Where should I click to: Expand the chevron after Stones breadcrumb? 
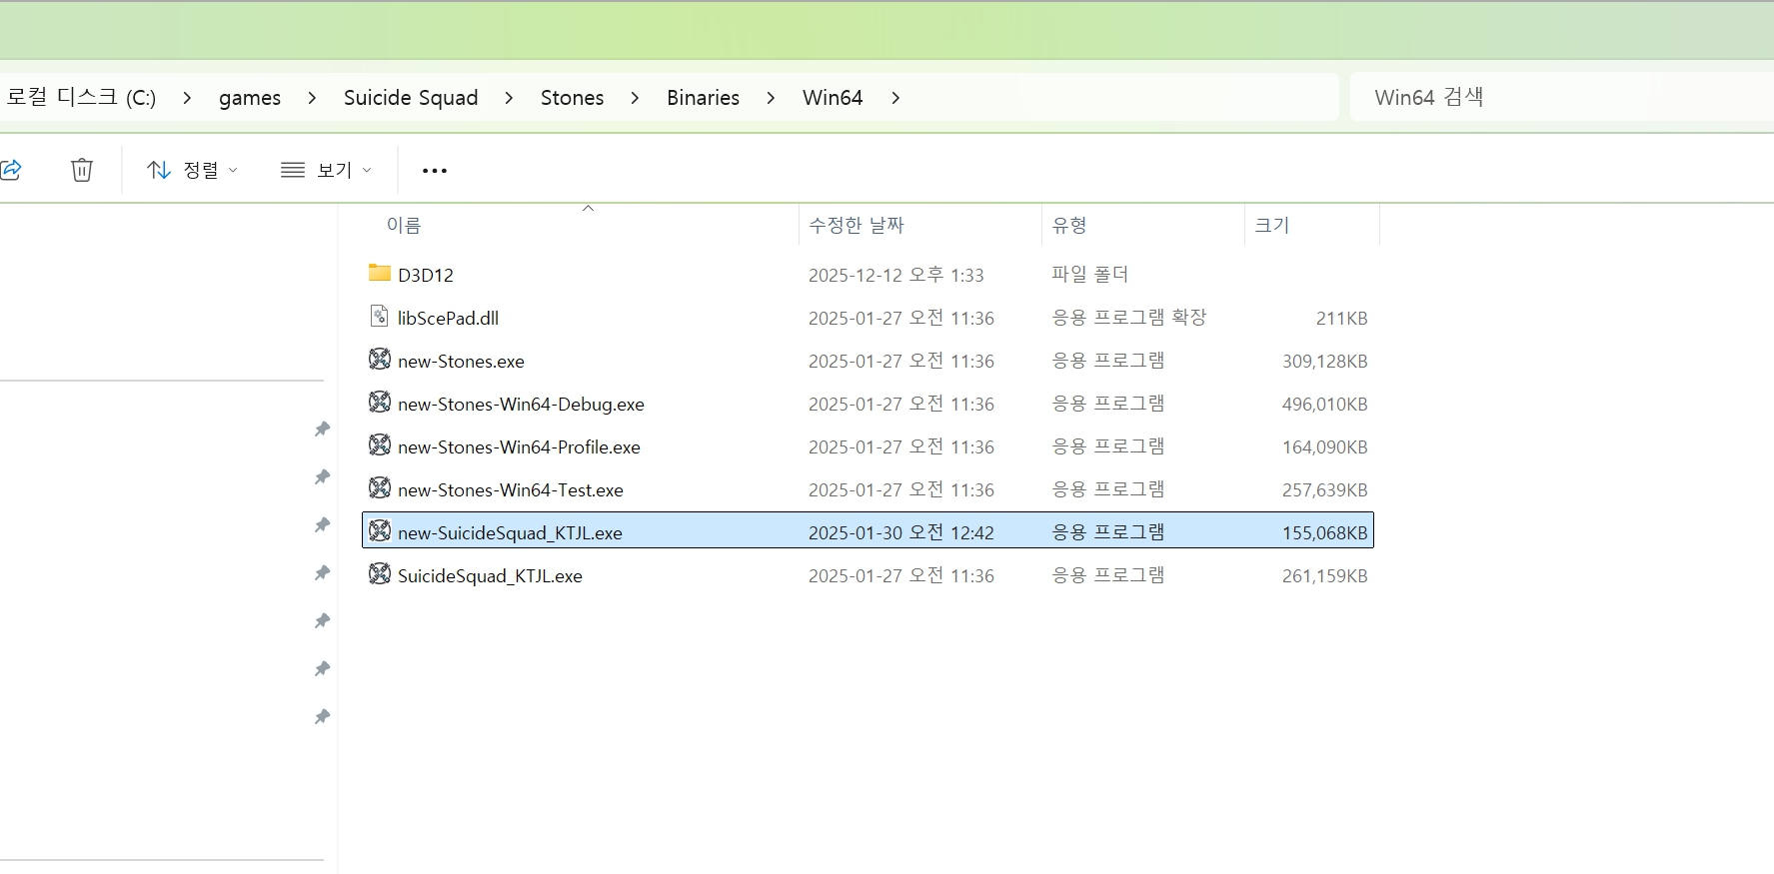[635, 98]
